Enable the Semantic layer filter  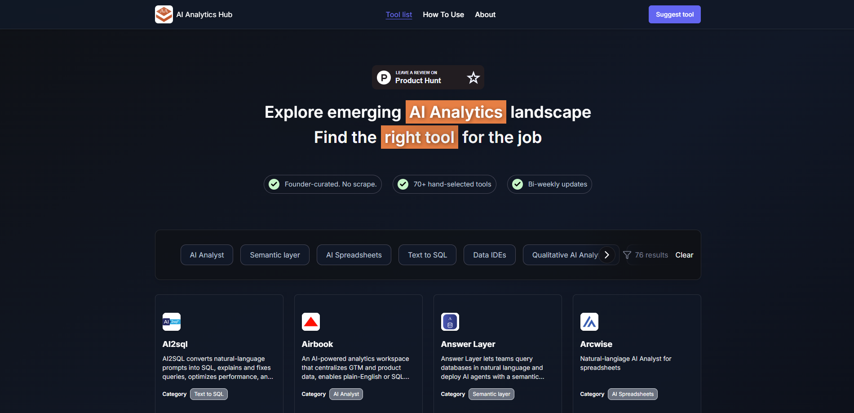[274, 254]
